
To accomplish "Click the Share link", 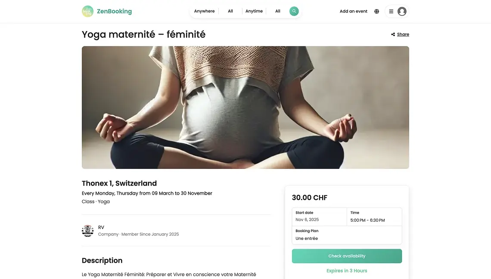I will (x=403, y=34).
